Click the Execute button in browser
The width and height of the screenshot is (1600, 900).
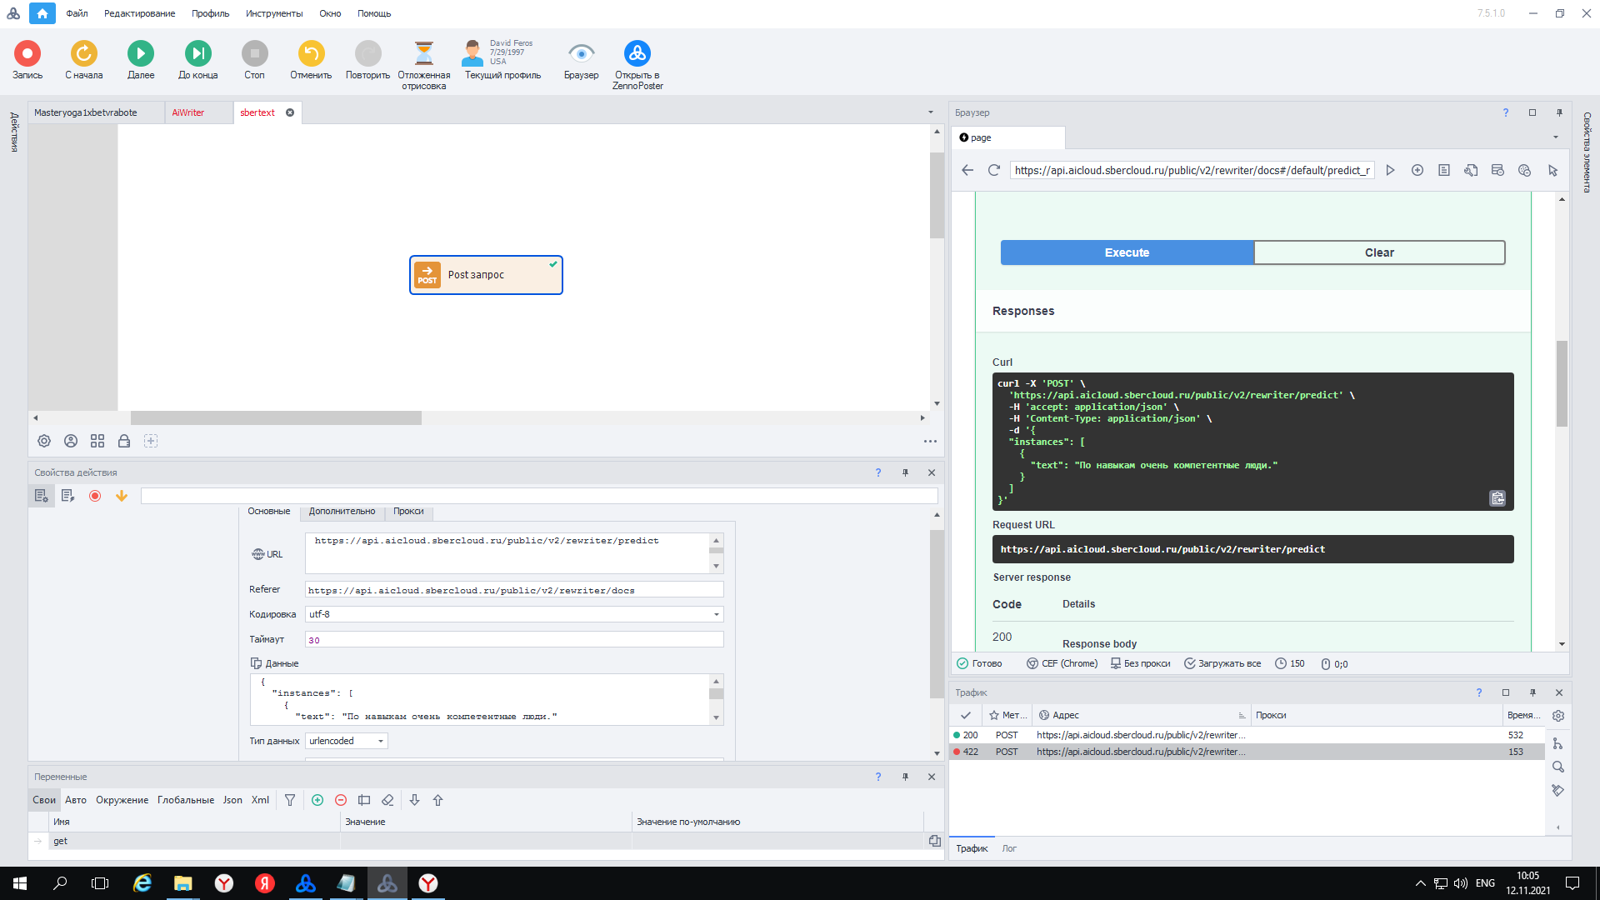click(x=1127, y=252)
